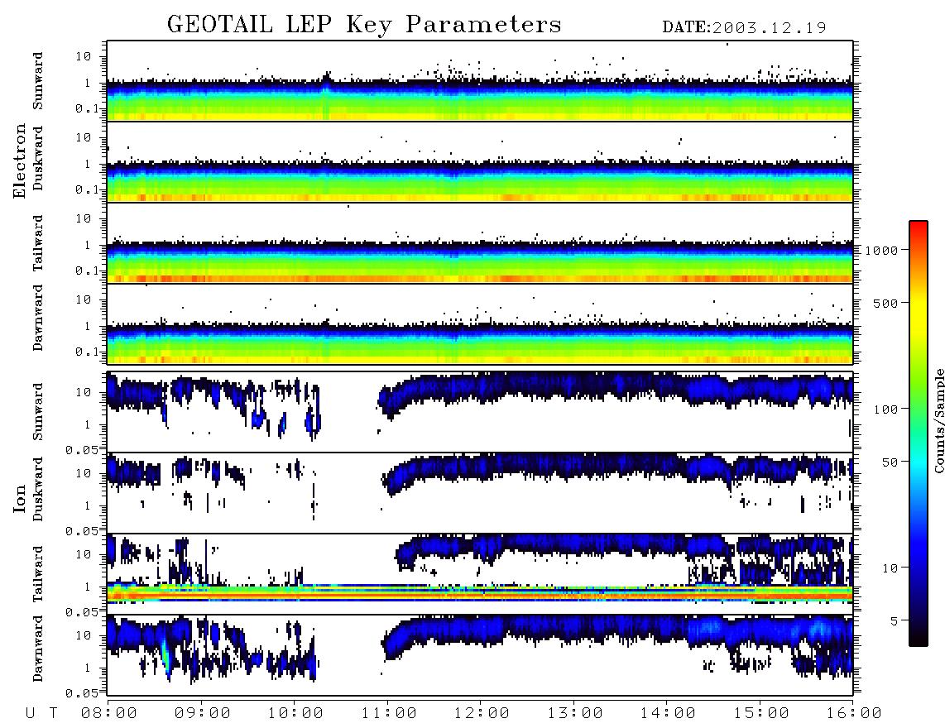Click the Ion Tailward spectrogram panel
945x728 pixels.
(480, 574)
